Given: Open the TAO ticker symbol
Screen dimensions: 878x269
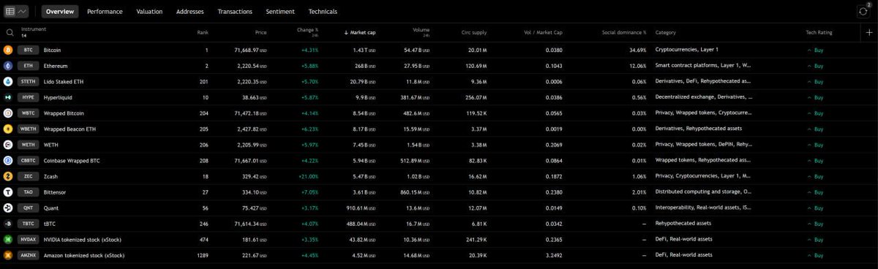Looking at the screenshot, I should click(x=28, y=192).
